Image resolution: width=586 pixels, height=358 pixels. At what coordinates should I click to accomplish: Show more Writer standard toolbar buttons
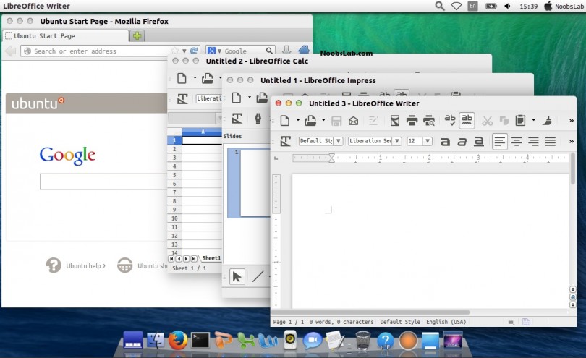pyautogui.click(x=571, y=121)
